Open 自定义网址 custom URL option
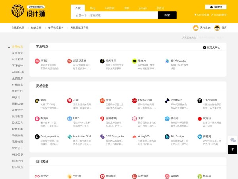This screenshot has width=238, height=179. tap(211, 47)
